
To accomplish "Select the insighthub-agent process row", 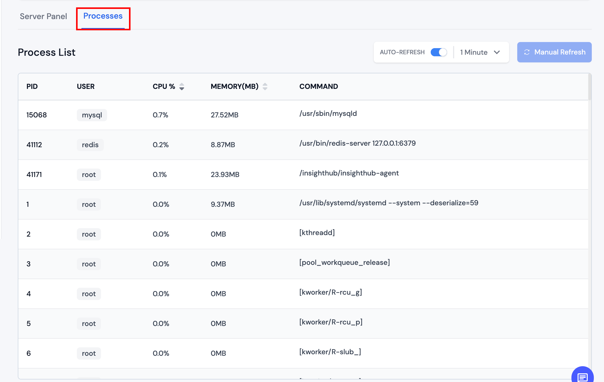I will [x=303, y=175].
